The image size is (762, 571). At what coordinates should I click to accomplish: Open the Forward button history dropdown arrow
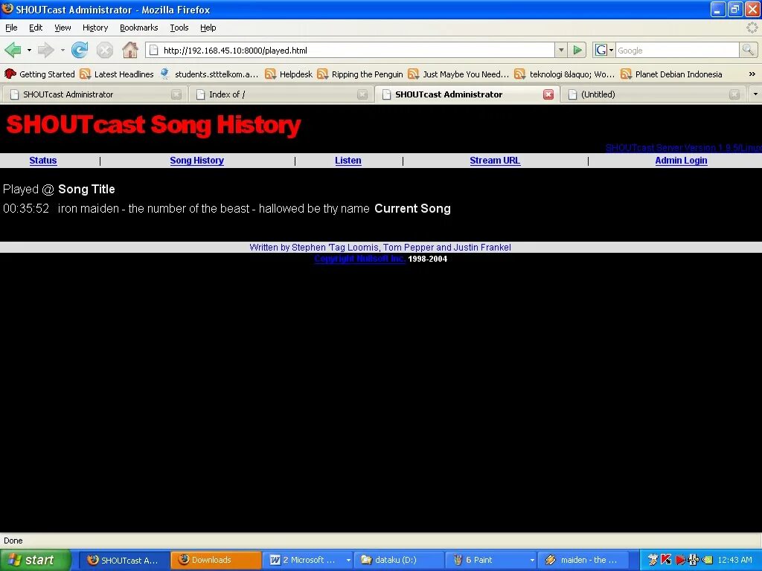pos(63,50)
